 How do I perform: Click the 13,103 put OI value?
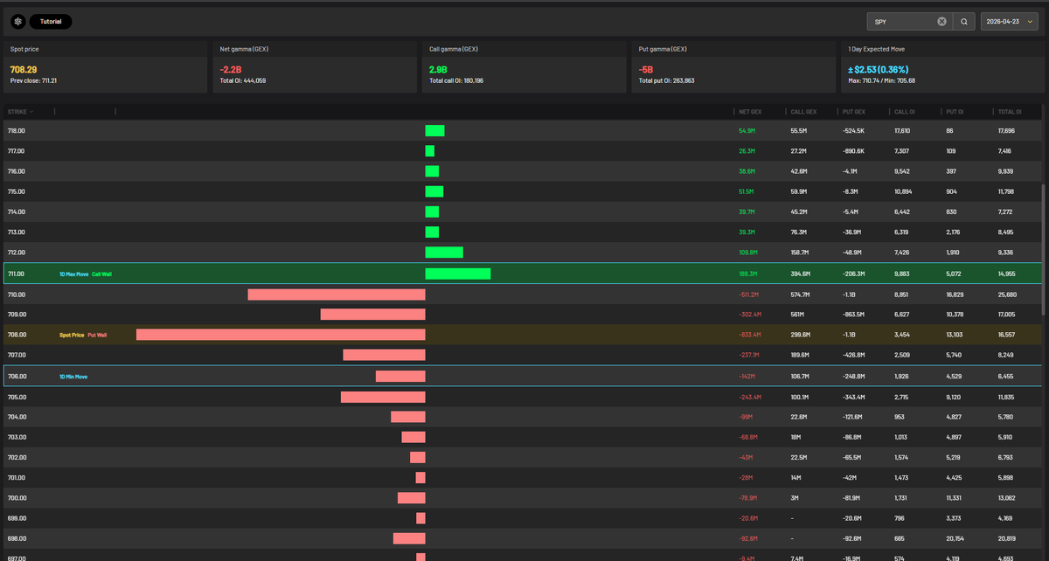(x=955, y=335)
